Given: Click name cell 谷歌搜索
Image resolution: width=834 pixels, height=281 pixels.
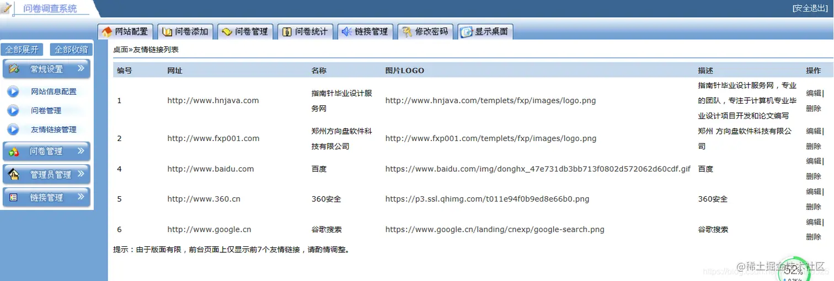Looking at the screenshot, I should [327, 230].
